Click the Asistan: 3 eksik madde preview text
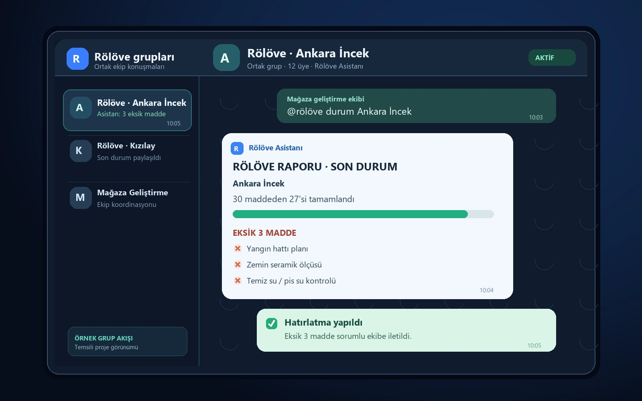The image size is (642, 401). [131, 114]
